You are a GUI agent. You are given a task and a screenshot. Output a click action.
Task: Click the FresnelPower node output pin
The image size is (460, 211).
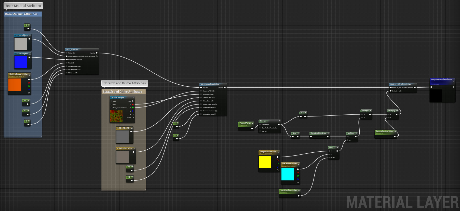[252, 128]
